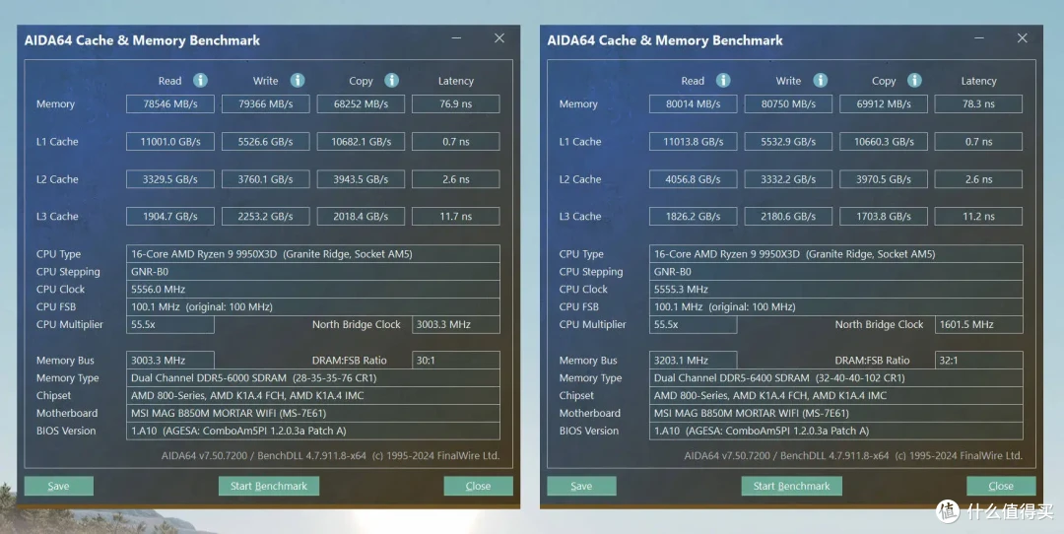This screenshot has width=1064, height=534.
Task: Click L1 write value 5532.9 GB/s
Action: pos(788,142)
